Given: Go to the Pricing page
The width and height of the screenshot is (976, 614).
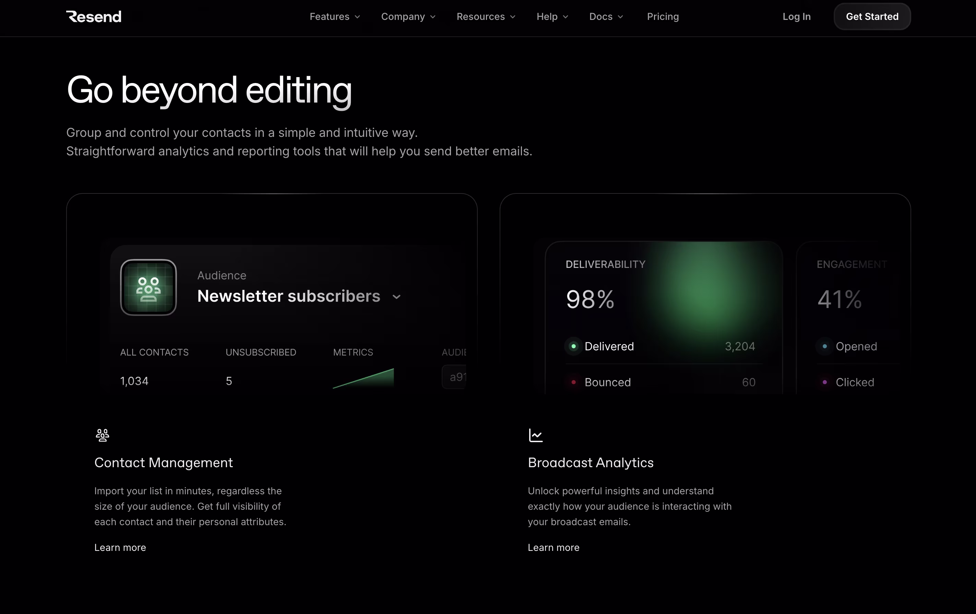Looking at the screenshot, I should 662,16.
